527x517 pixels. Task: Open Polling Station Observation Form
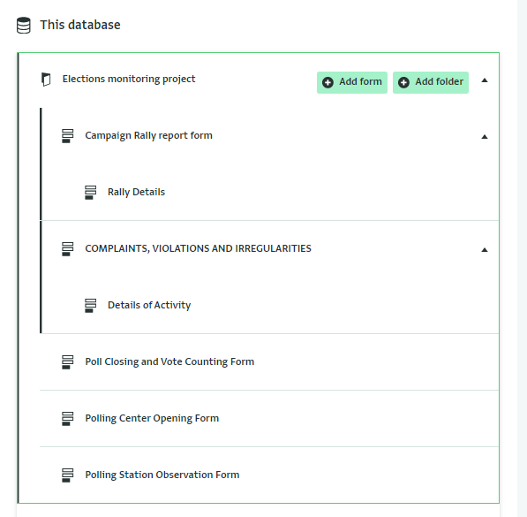tap(162, 475)
